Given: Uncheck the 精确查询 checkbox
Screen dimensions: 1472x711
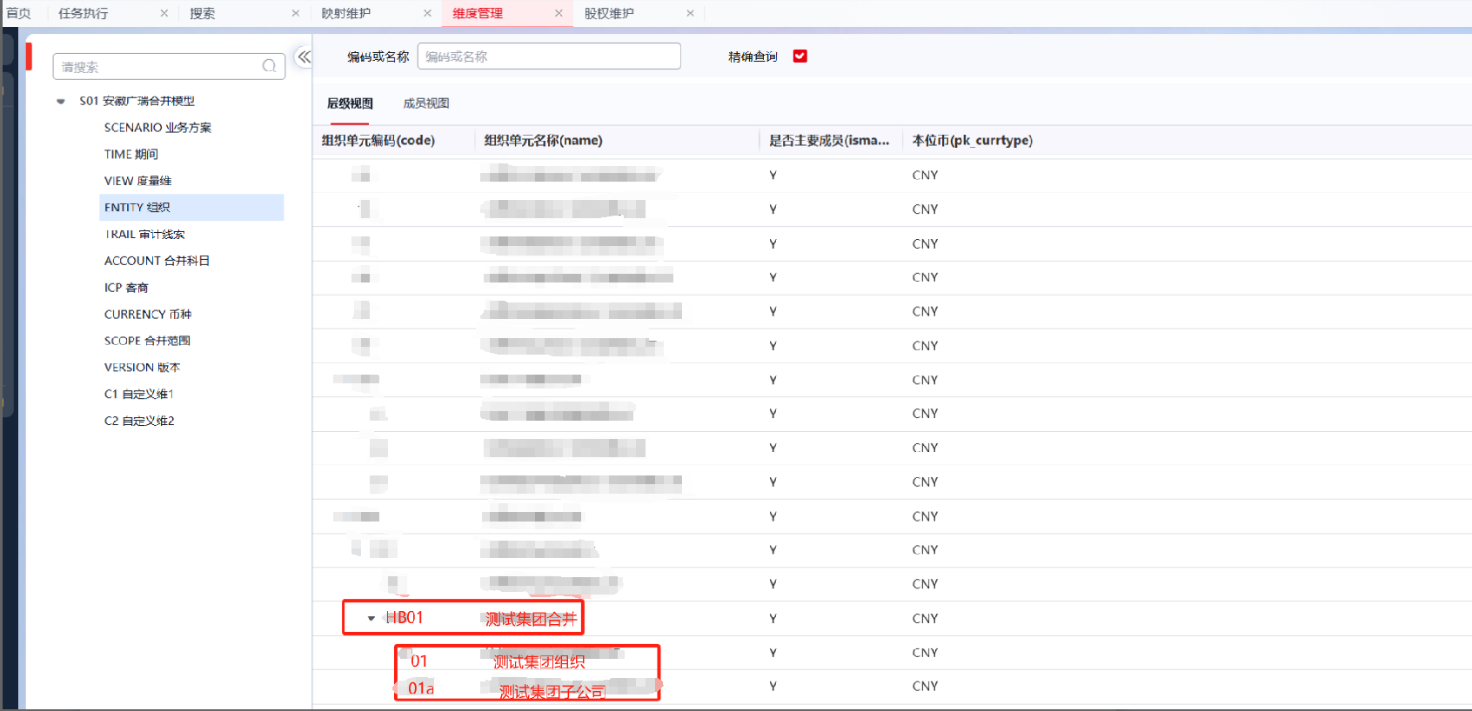Looking at the screenshot, I should (x=800, y=56).
